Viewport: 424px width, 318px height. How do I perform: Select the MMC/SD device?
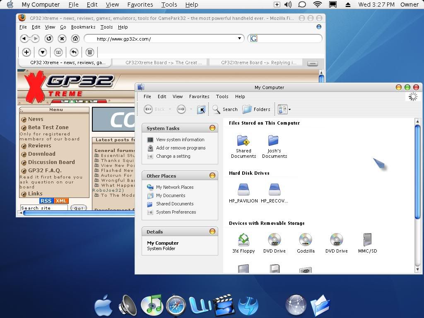(368, 243)
